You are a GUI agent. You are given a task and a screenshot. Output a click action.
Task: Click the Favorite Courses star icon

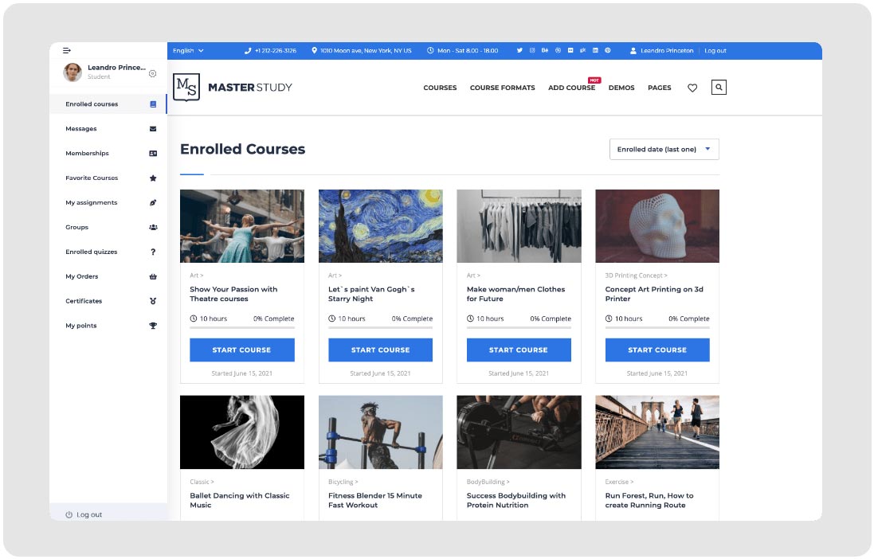[153, 178]
